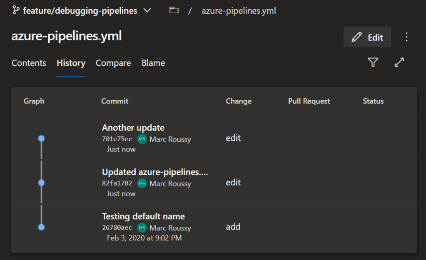The width and height of the screenshot is (426, 260).
Task: Select the Blame tab
Action: [x=153, y=63]
